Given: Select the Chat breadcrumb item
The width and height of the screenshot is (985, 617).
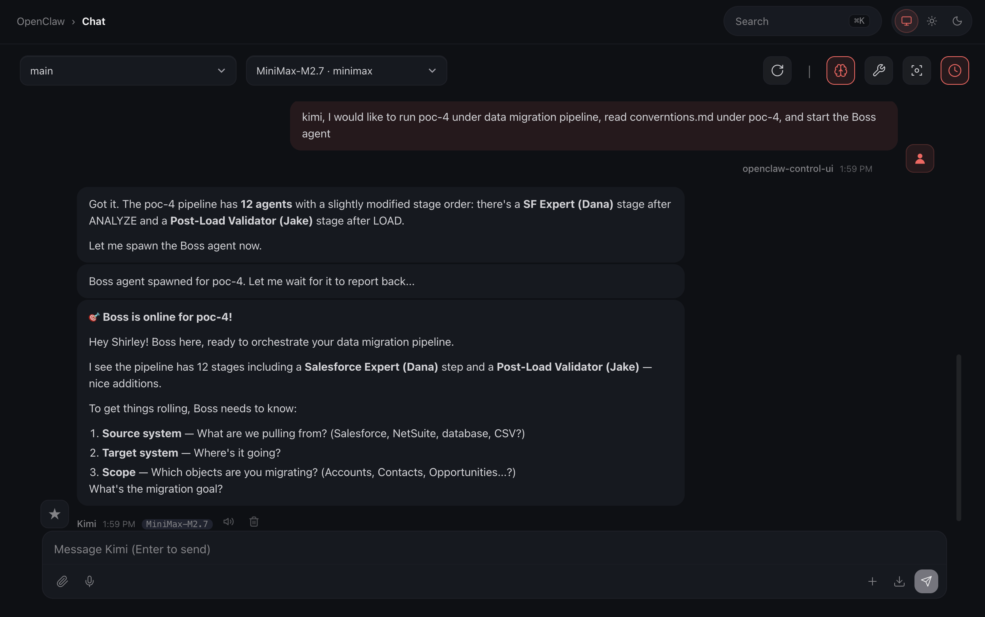Looking at the screenshot, I should click(94, 21).
